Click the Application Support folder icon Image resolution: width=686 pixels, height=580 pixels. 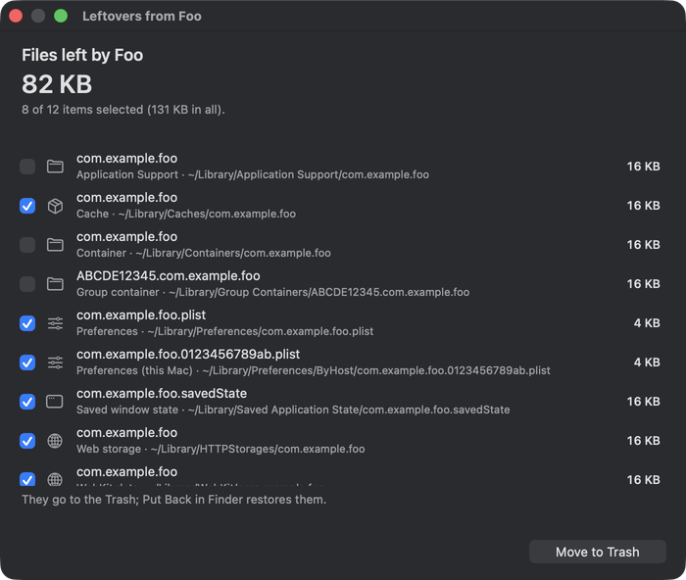[55, 167]
